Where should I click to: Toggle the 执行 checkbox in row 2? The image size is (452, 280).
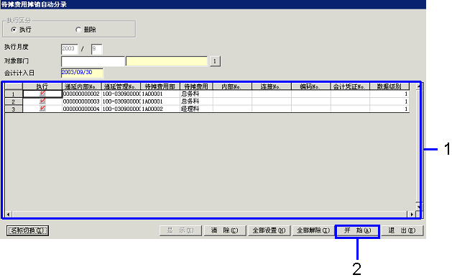[x=42, y=101]
